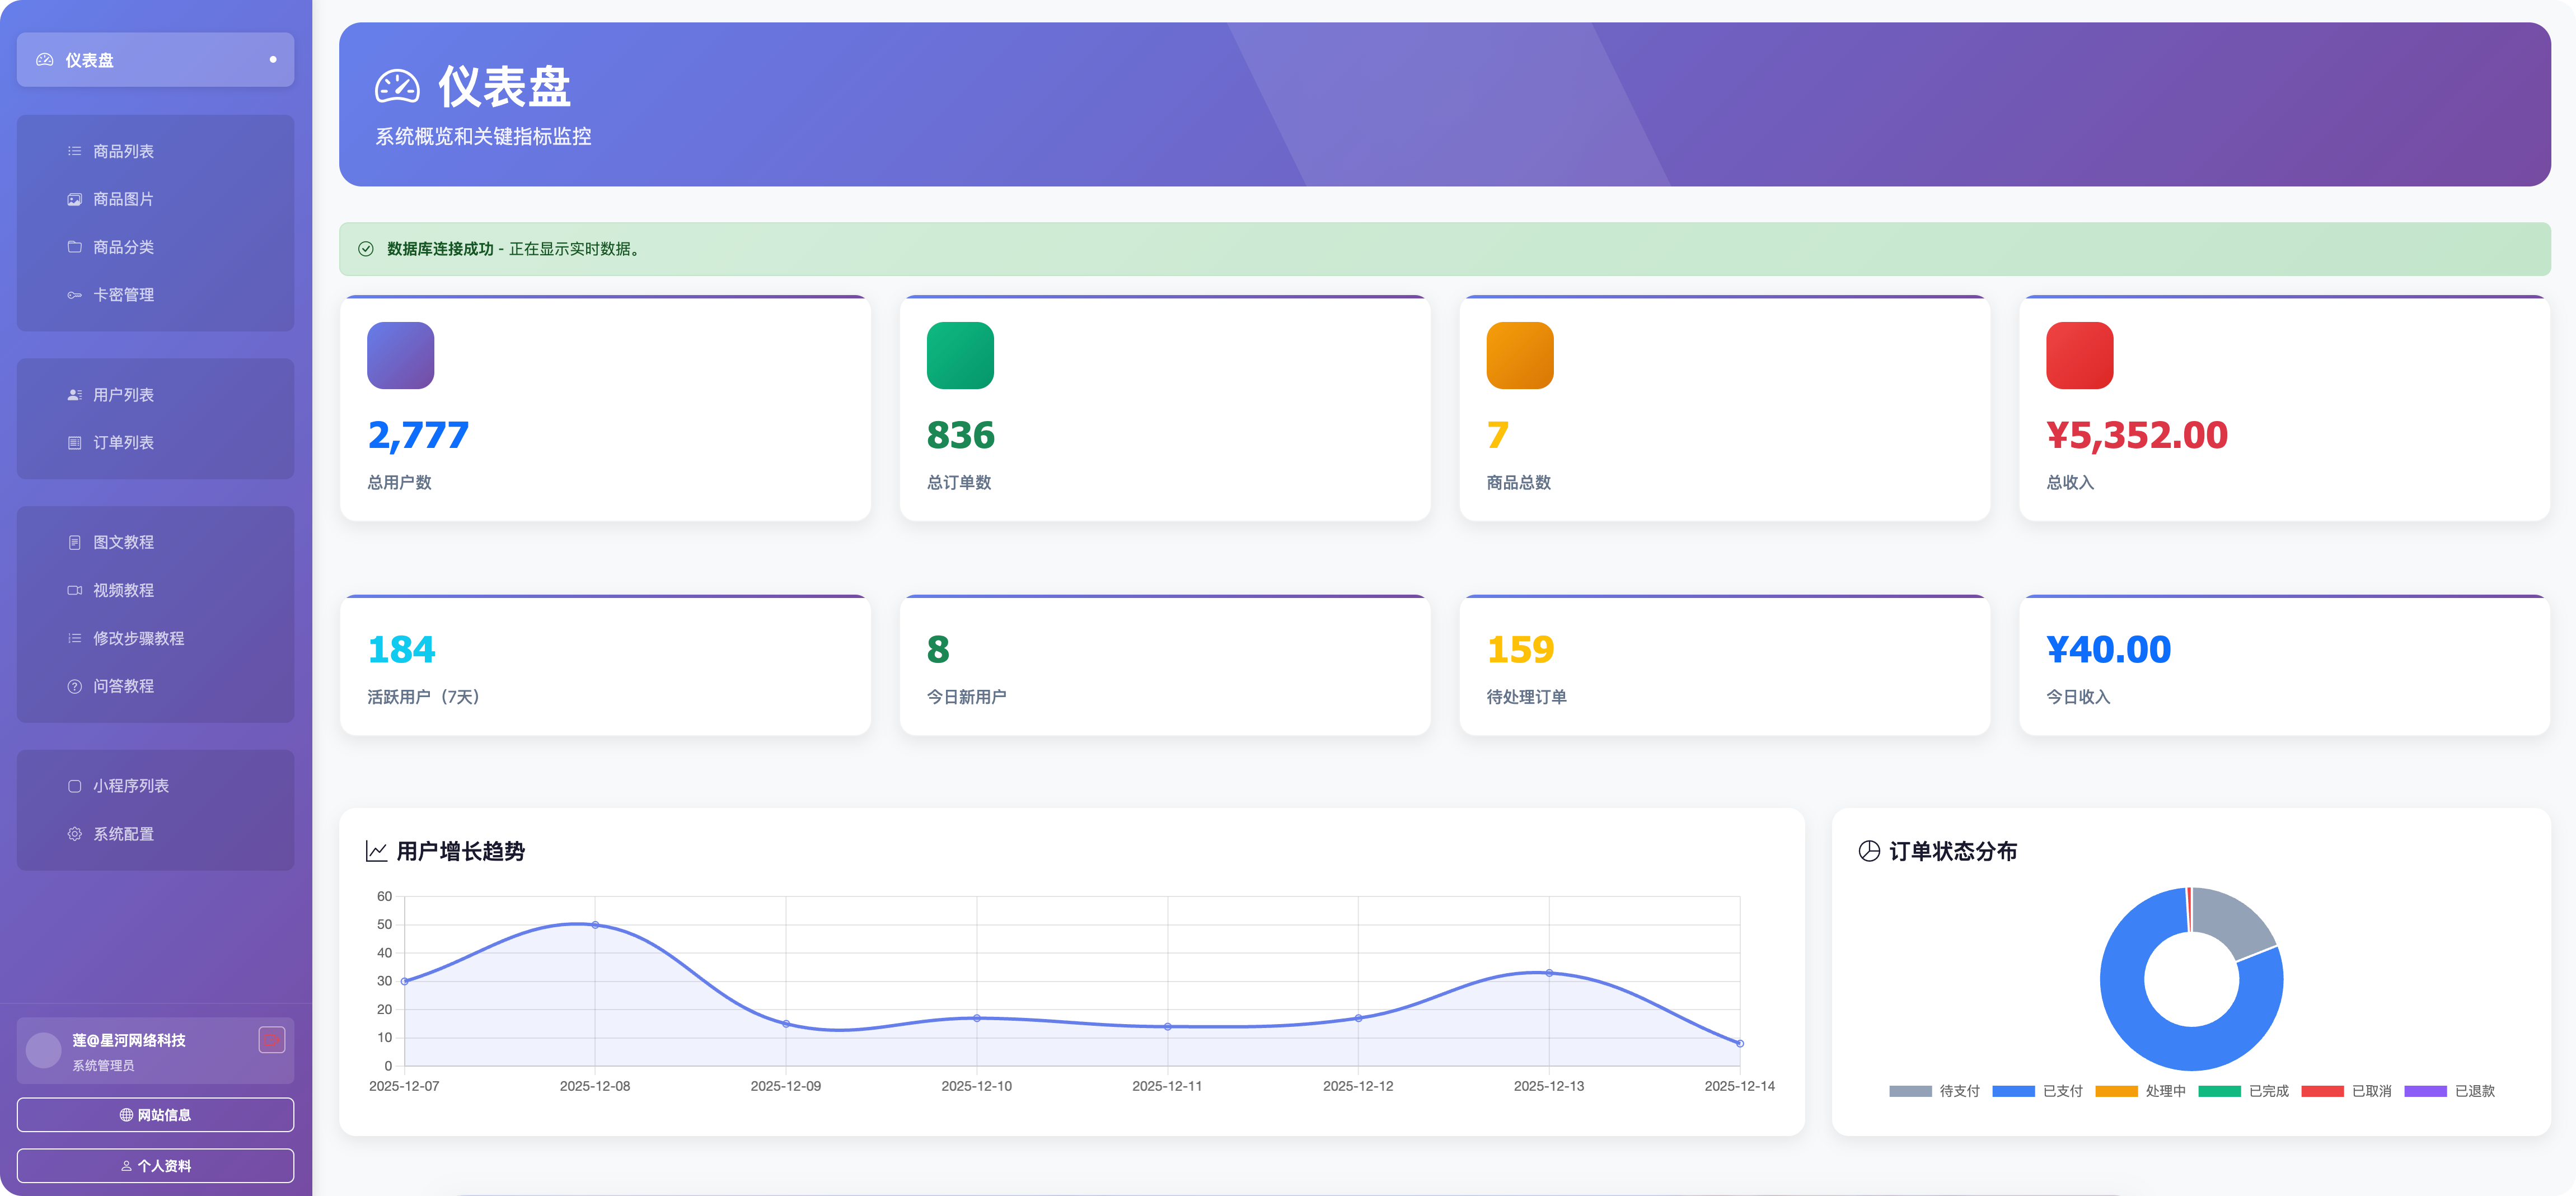Select 系统配置 in sidebar

[123, 834]
